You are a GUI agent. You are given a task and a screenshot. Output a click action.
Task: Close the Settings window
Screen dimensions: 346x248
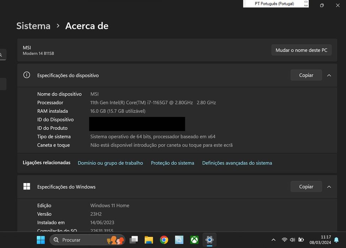[338, 5]
